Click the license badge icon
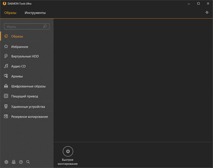Viewport: 213px width, 168px height. coord(14,162)
